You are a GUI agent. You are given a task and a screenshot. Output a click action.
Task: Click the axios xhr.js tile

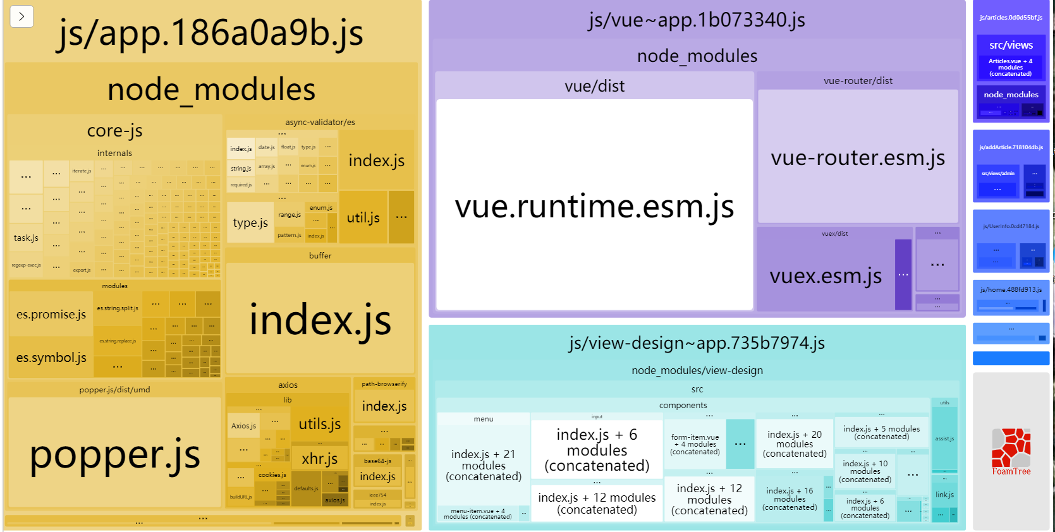tap(320, 458)
